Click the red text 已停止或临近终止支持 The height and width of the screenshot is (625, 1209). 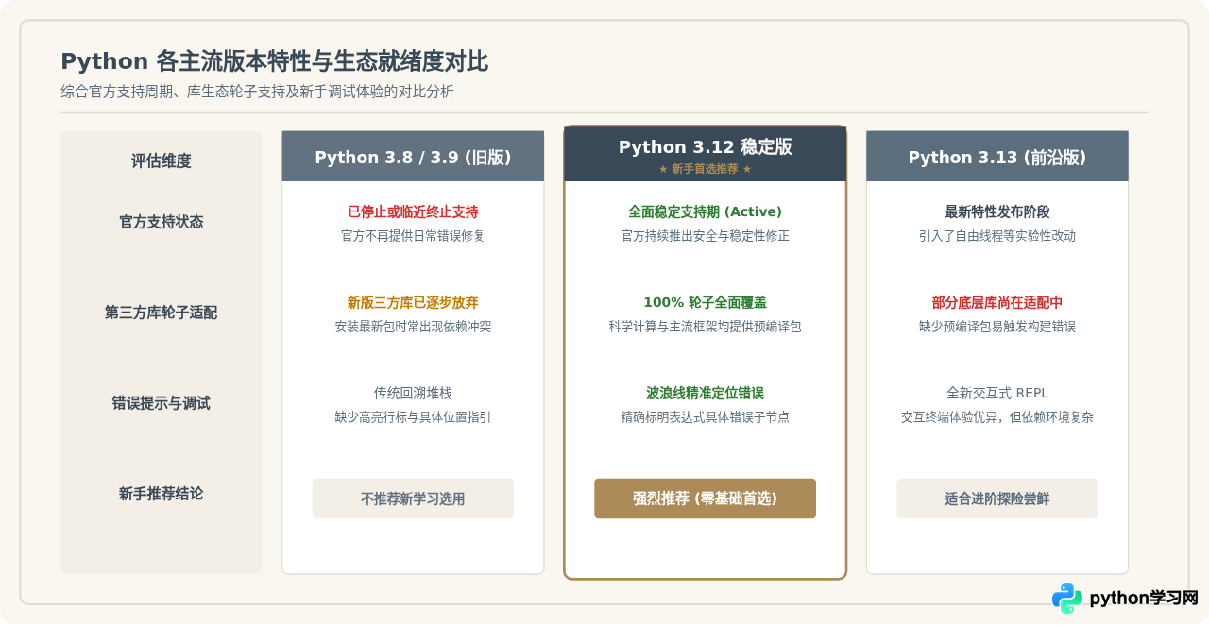413,211
